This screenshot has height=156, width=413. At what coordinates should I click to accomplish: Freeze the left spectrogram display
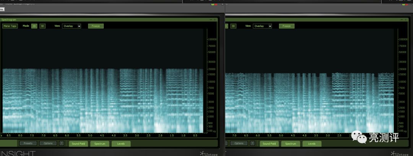tap(96, 26)
